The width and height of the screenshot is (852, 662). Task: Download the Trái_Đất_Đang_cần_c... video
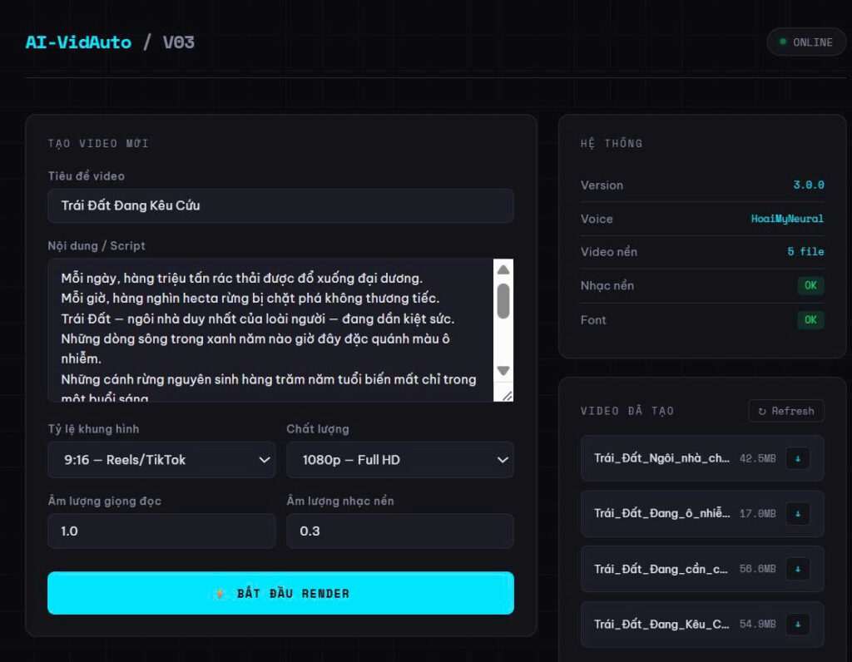pyautogui.click(x=798, y=569)
